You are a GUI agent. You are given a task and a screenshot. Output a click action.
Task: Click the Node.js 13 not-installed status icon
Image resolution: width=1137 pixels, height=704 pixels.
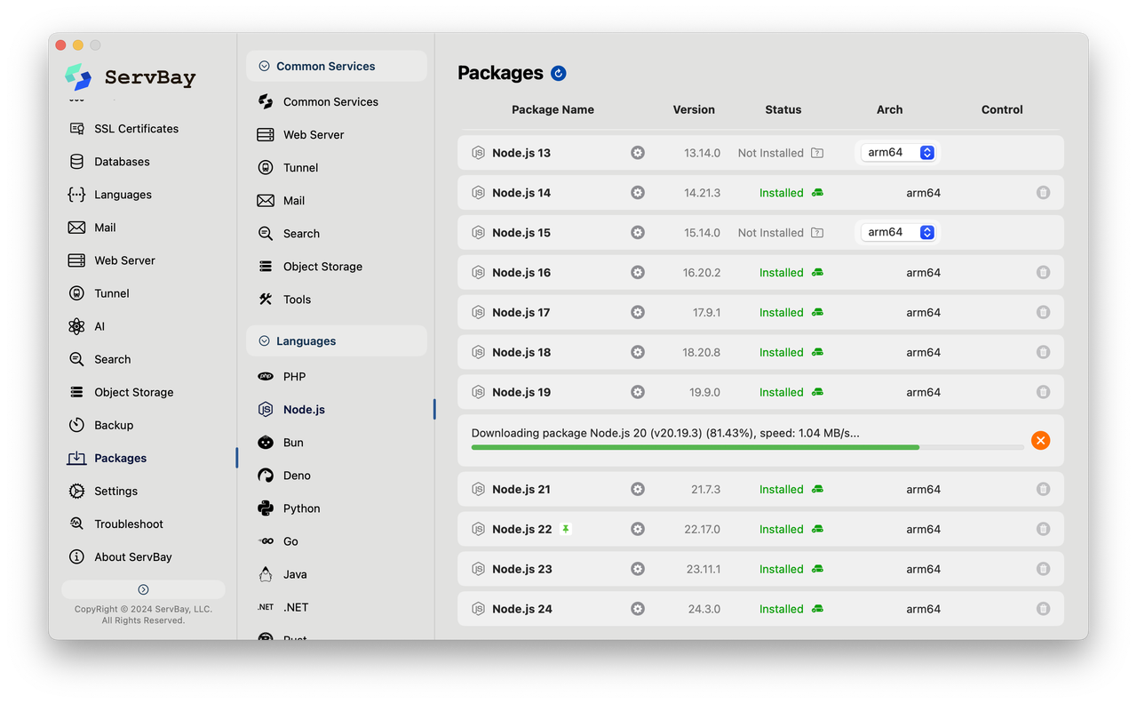pos(817,153)
